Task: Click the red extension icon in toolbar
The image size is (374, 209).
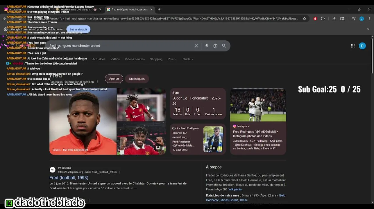Action: 315,19
